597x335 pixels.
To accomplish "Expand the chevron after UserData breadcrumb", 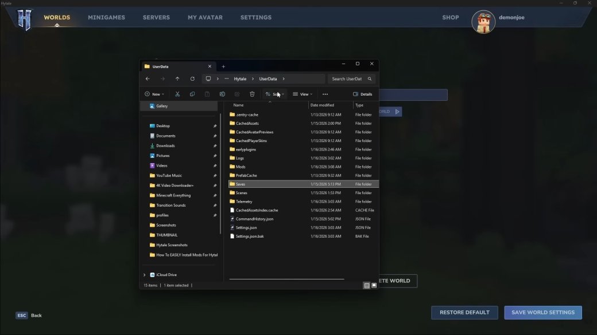I will pyautogui.click(x=284, y=78).
